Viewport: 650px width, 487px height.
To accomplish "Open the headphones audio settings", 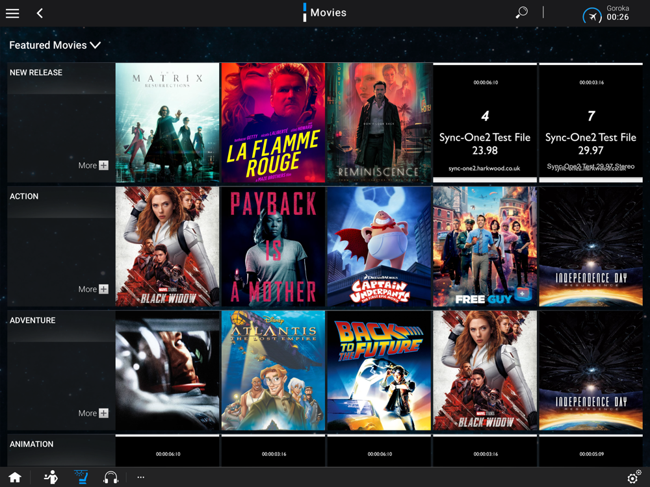I will [110, 477].
